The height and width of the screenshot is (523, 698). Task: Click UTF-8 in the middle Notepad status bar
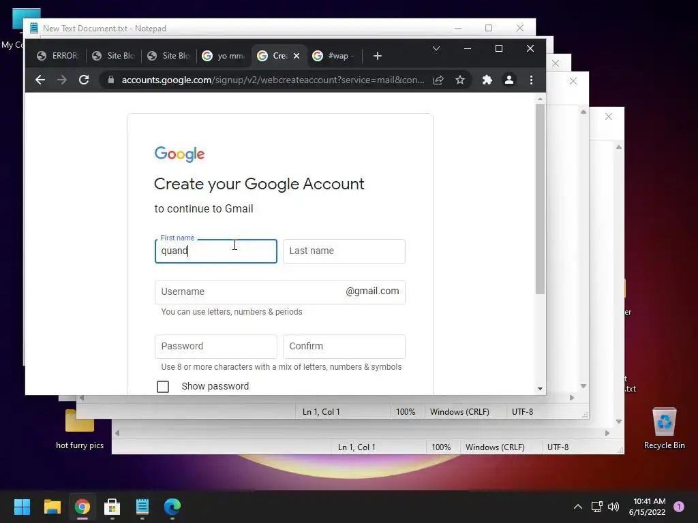pyautogui.click(x=523, y=412)
